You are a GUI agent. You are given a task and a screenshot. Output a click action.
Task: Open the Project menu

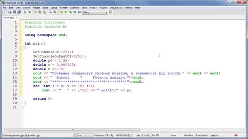pyautogui.click(x=36, y=8)
